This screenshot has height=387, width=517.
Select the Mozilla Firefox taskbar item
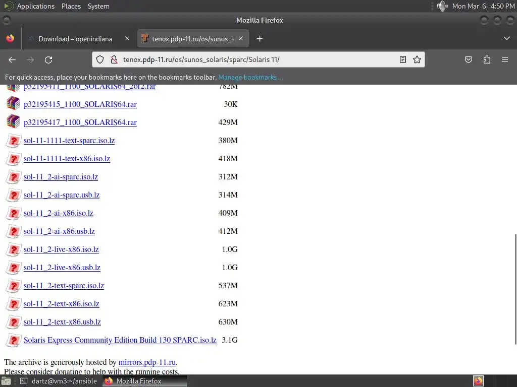144,381
